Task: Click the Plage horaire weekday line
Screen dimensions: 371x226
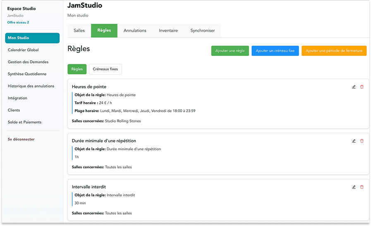Action: (x=135, y=111)
